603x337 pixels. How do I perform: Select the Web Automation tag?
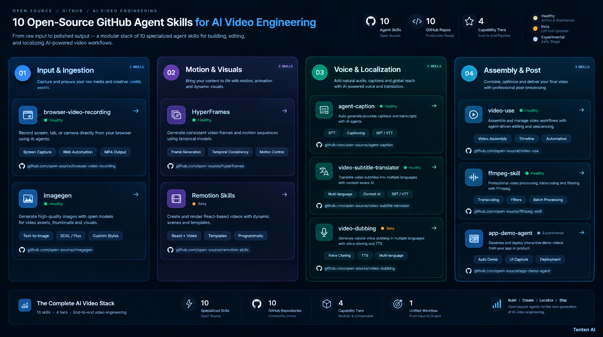click(x=78, y=152)
